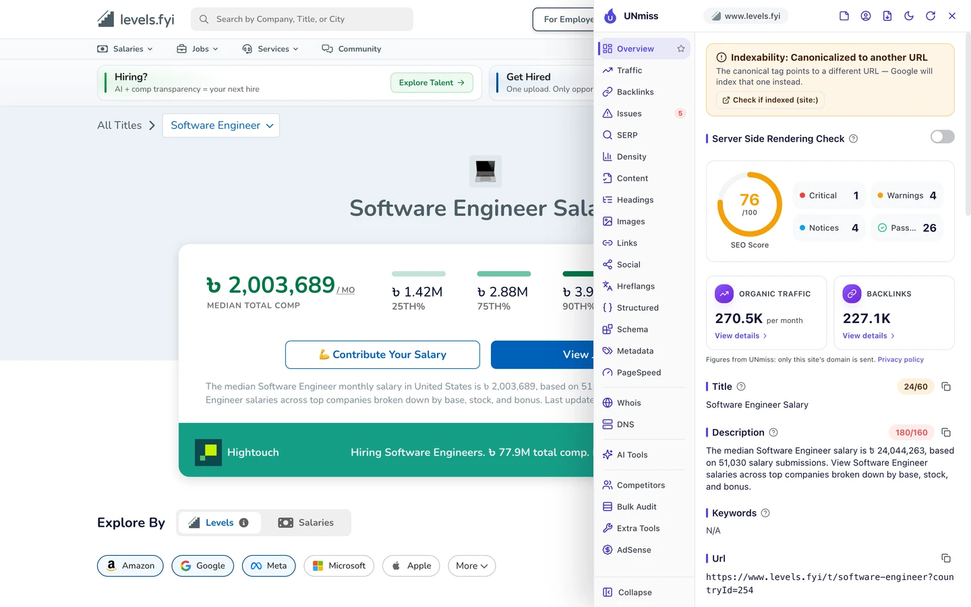Expand the Salaries dropdown menu

tap(125, 49)
